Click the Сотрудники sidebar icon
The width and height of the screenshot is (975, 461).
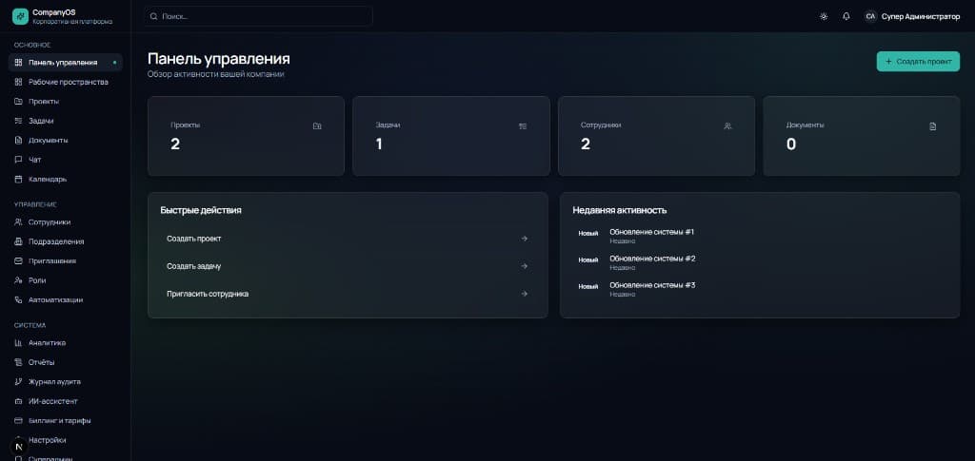point(18,222)
